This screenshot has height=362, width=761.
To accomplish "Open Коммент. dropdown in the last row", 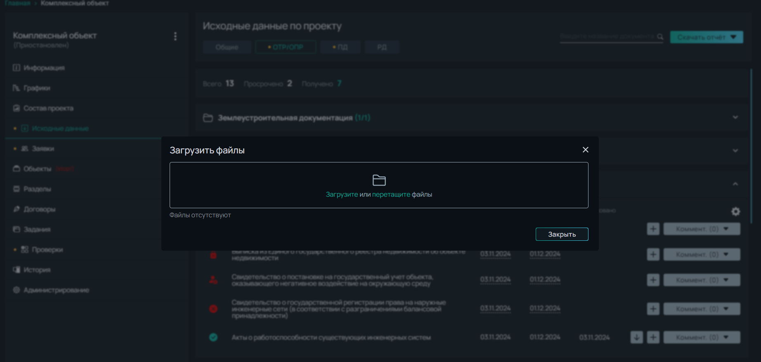I will point(702,337).
